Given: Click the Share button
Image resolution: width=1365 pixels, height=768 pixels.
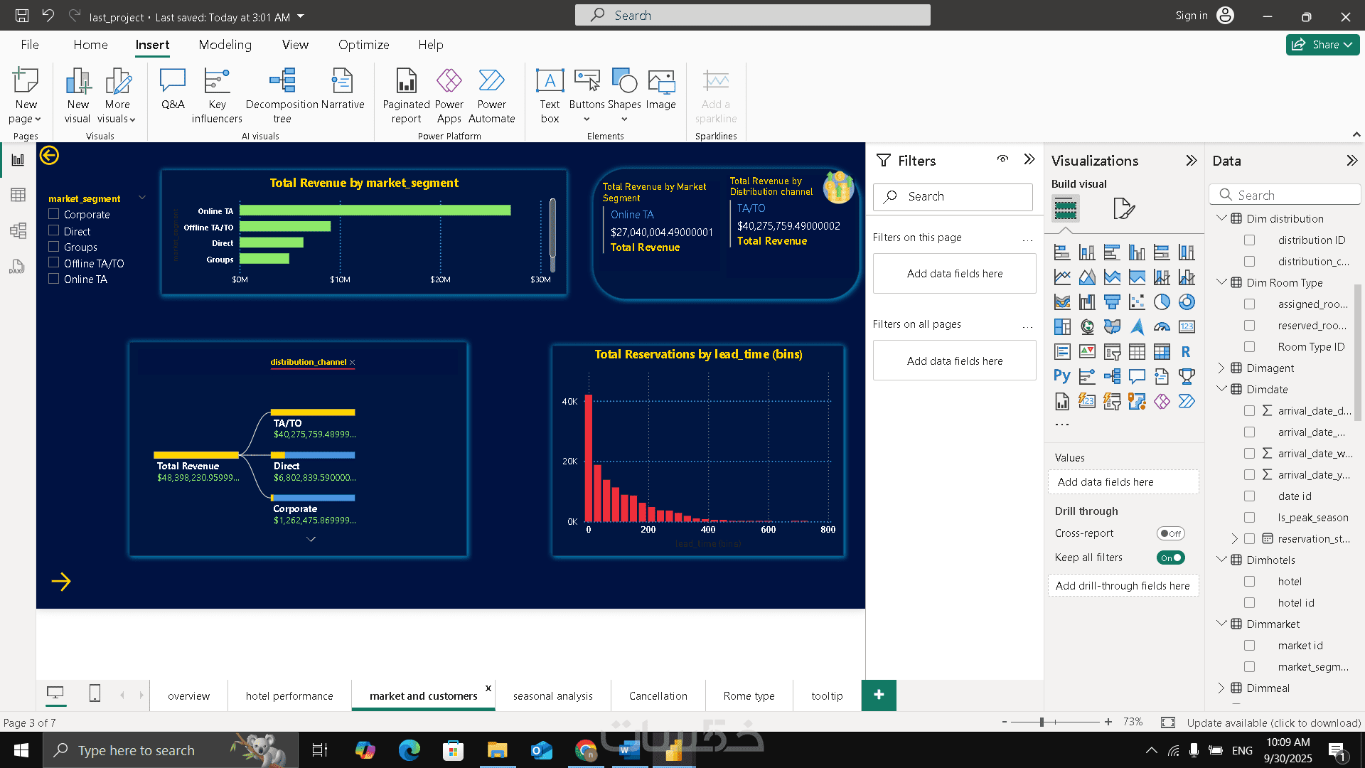Looking at the screenshot, I should [x=1322, y=44].
